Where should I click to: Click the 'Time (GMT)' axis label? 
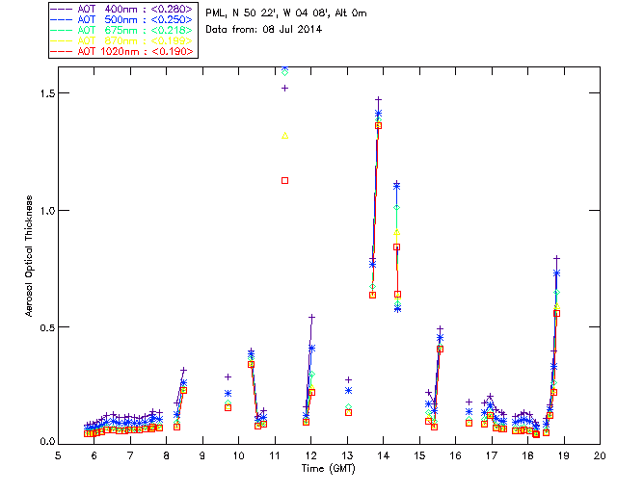(328, 467)
